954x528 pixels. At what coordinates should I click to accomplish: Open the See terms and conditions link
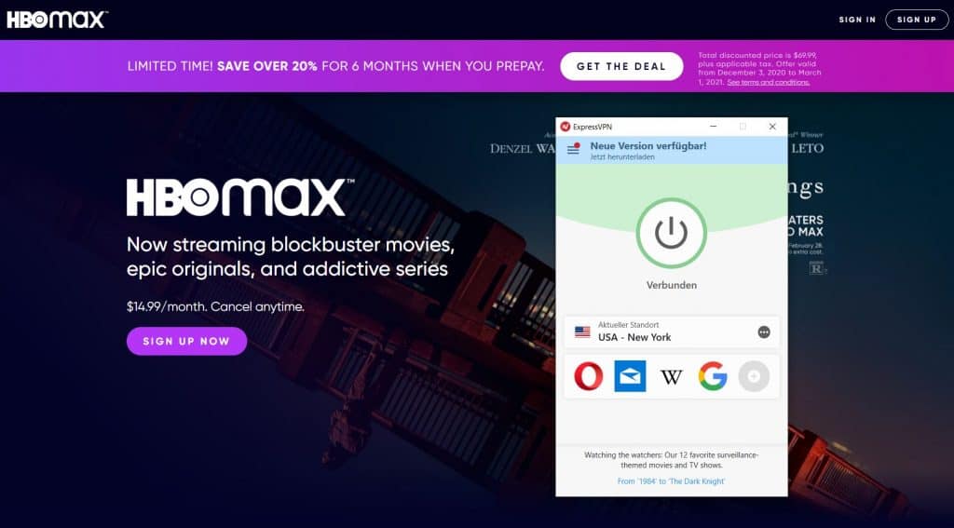pyautogui.click(x=768, y=82)
